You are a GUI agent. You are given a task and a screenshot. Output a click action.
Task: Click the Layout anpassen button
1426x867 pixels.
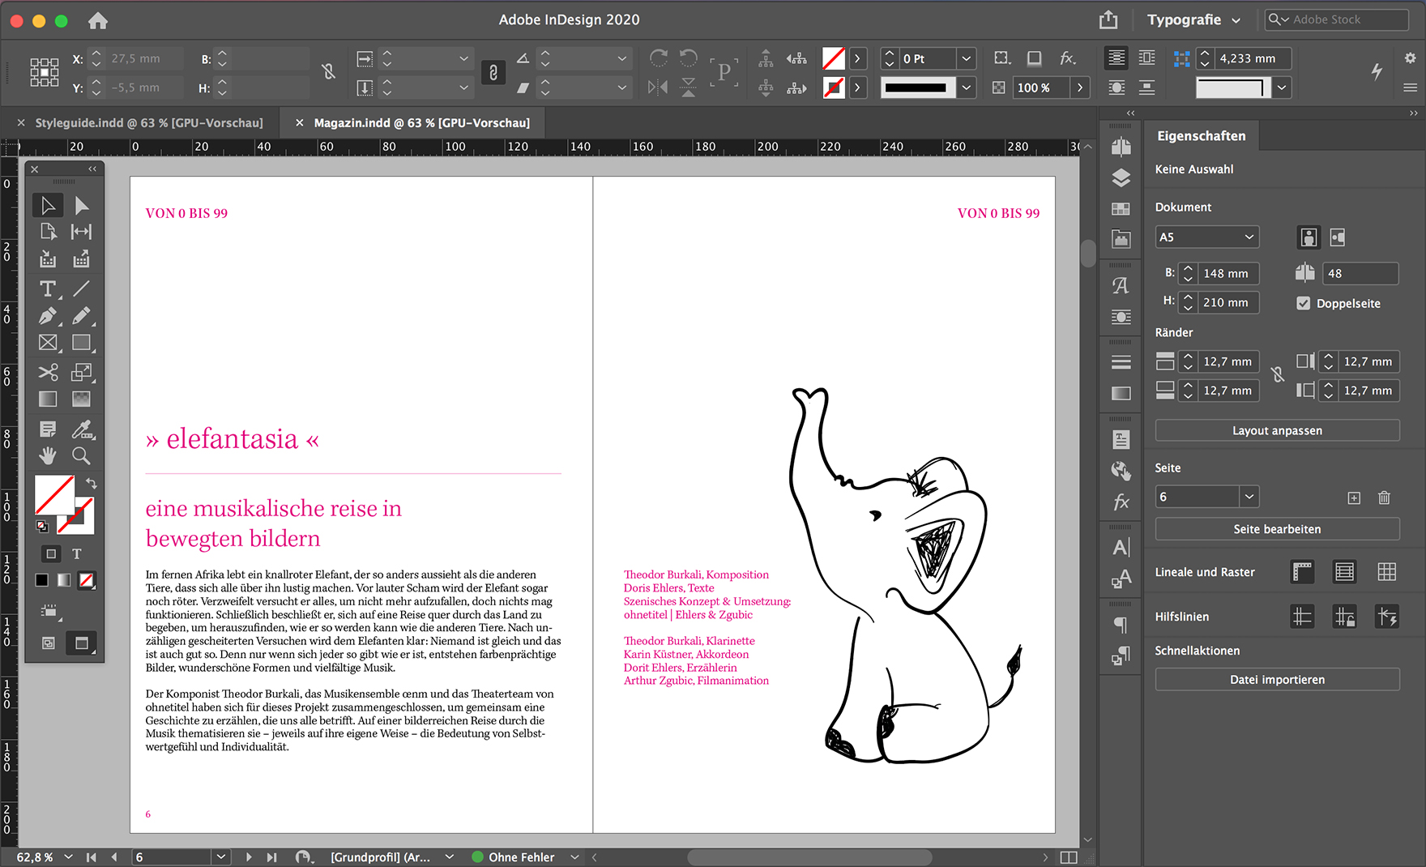pos(1277,430)
